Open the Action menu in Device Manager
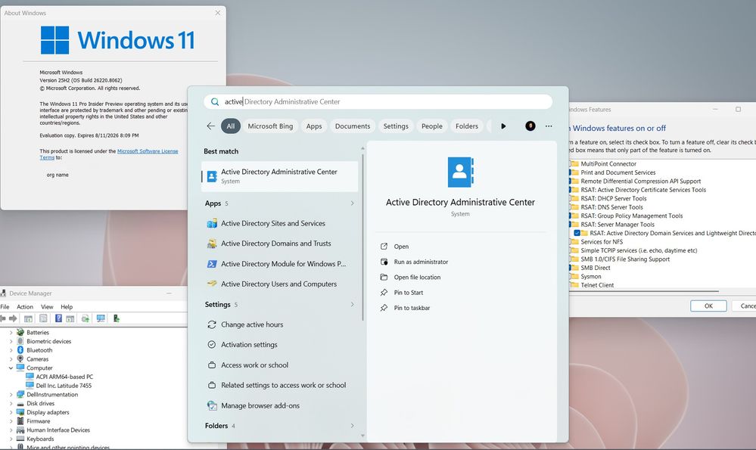The width and height of the screenshot is (756, 450). tap(25, 307)
